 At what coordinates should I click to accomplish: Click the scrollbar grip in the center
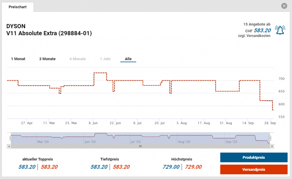(140, 146)
